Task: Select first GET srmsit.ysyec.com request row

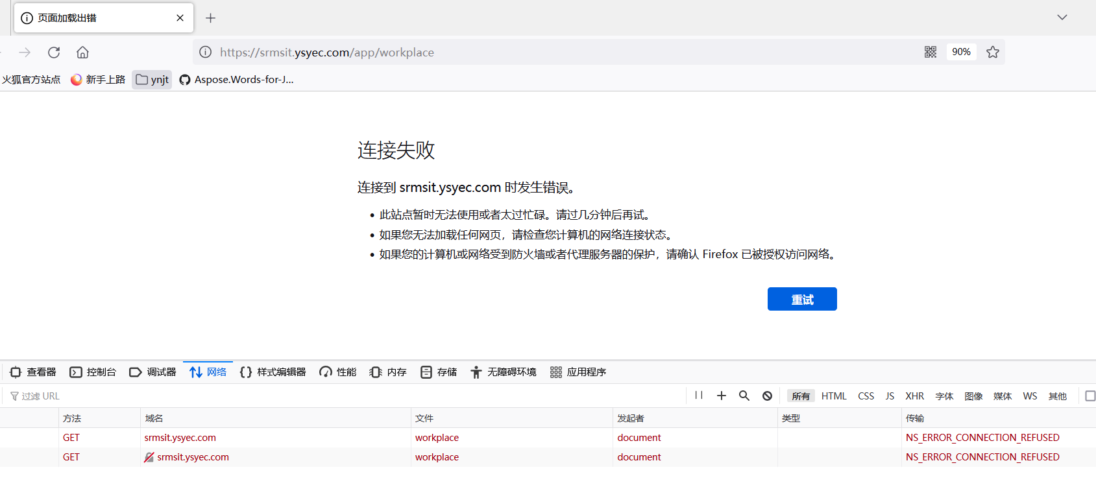Action: 548,438
